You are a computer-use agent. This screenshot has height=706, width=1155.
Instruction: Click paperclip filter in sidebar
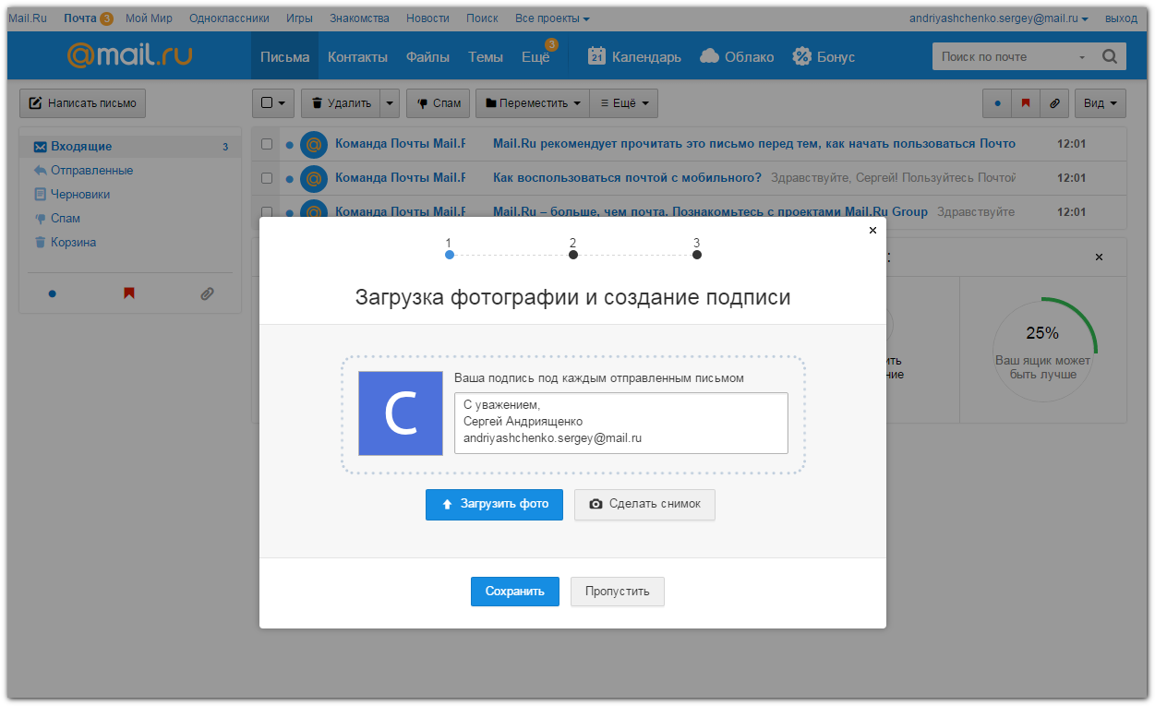(x=207, y=293)
